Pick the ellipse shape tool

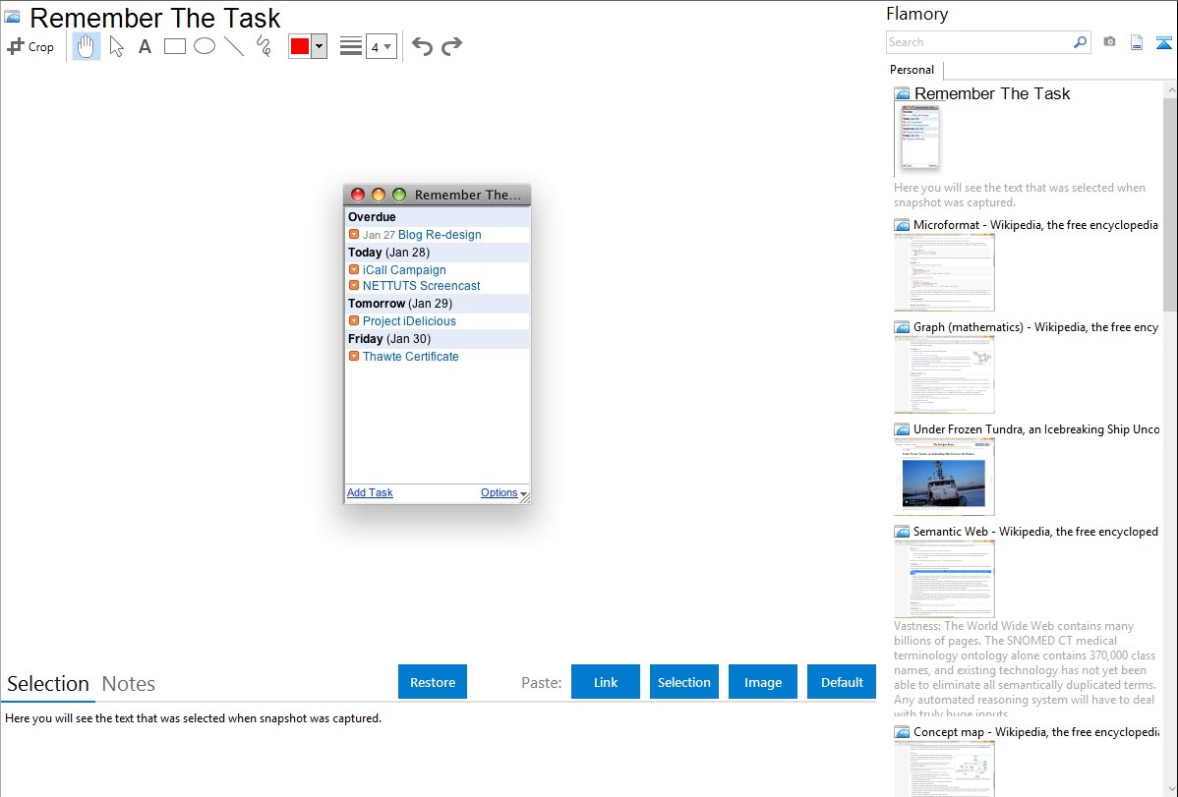coord(205,46)
